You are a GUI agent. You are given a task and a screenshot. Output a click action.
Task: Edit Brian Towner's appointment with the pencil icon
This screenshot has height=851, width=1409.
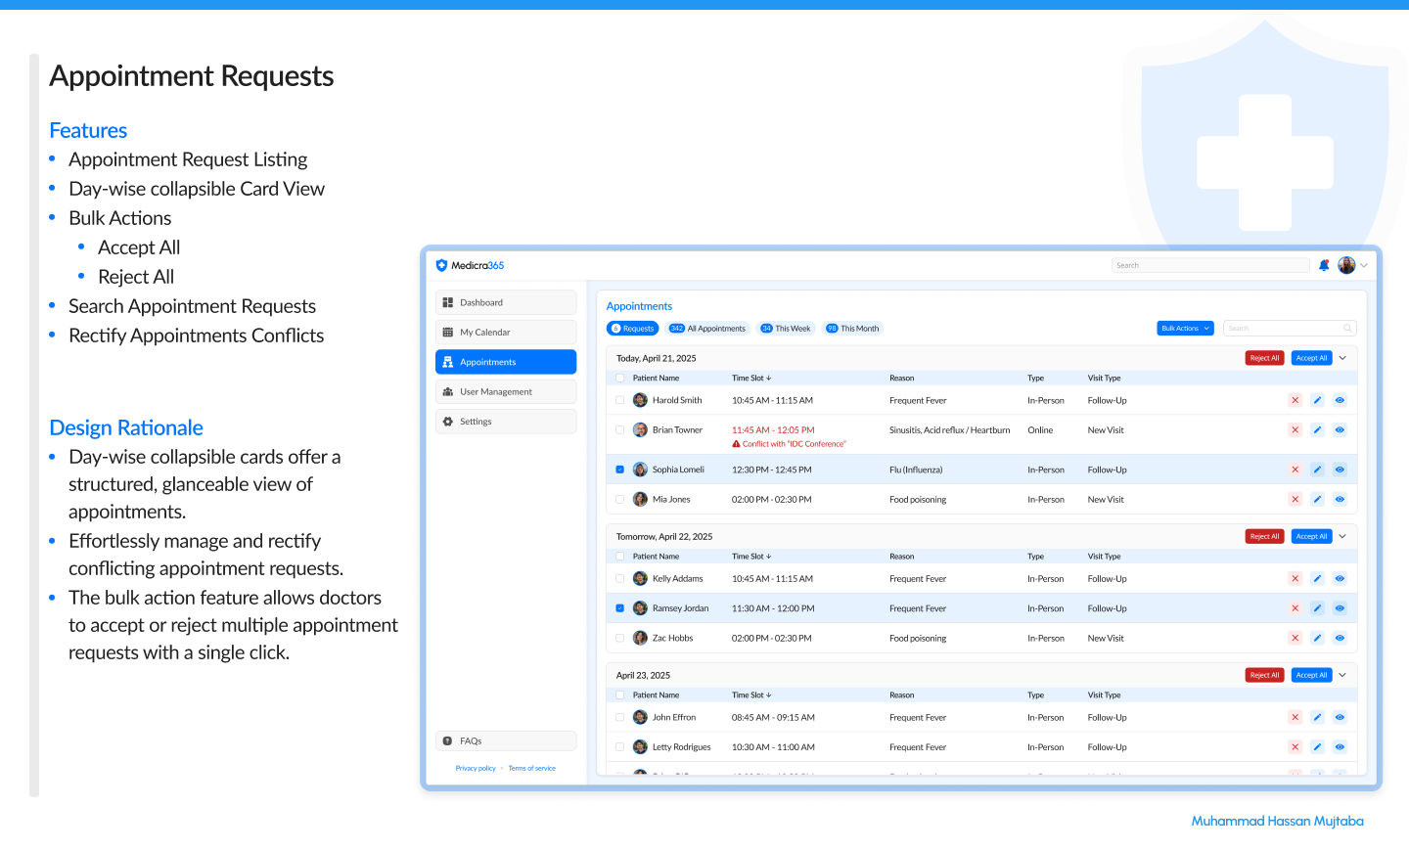1317,429
